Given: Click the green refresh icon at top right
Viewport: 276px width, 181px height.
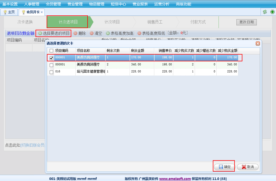Looking at the screenshot, I should pyautogui.click(x=265, y=12).
